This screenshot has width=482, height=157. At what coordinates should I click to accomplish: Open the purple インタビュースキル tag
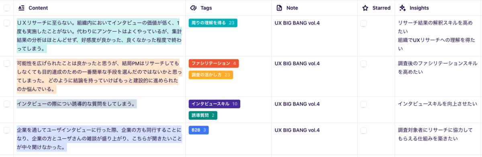(214, 104)
